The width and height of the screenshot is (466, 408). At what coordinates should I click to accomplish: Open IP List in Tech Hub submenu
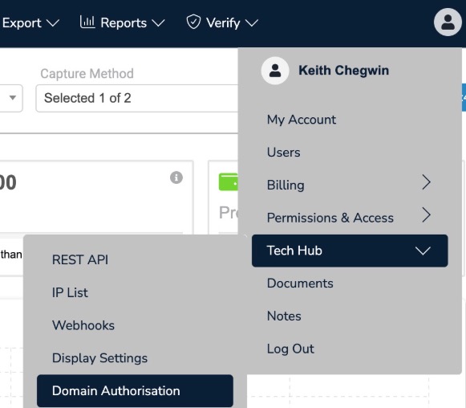click(70, 292)
